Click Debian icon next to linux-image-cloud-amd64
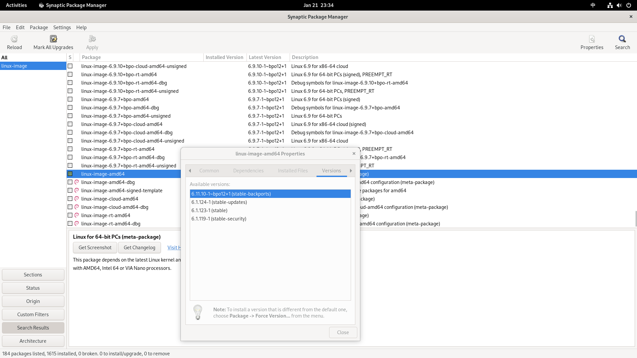The image size is (637, 358). pyautogui.click(x=77, y=199)
